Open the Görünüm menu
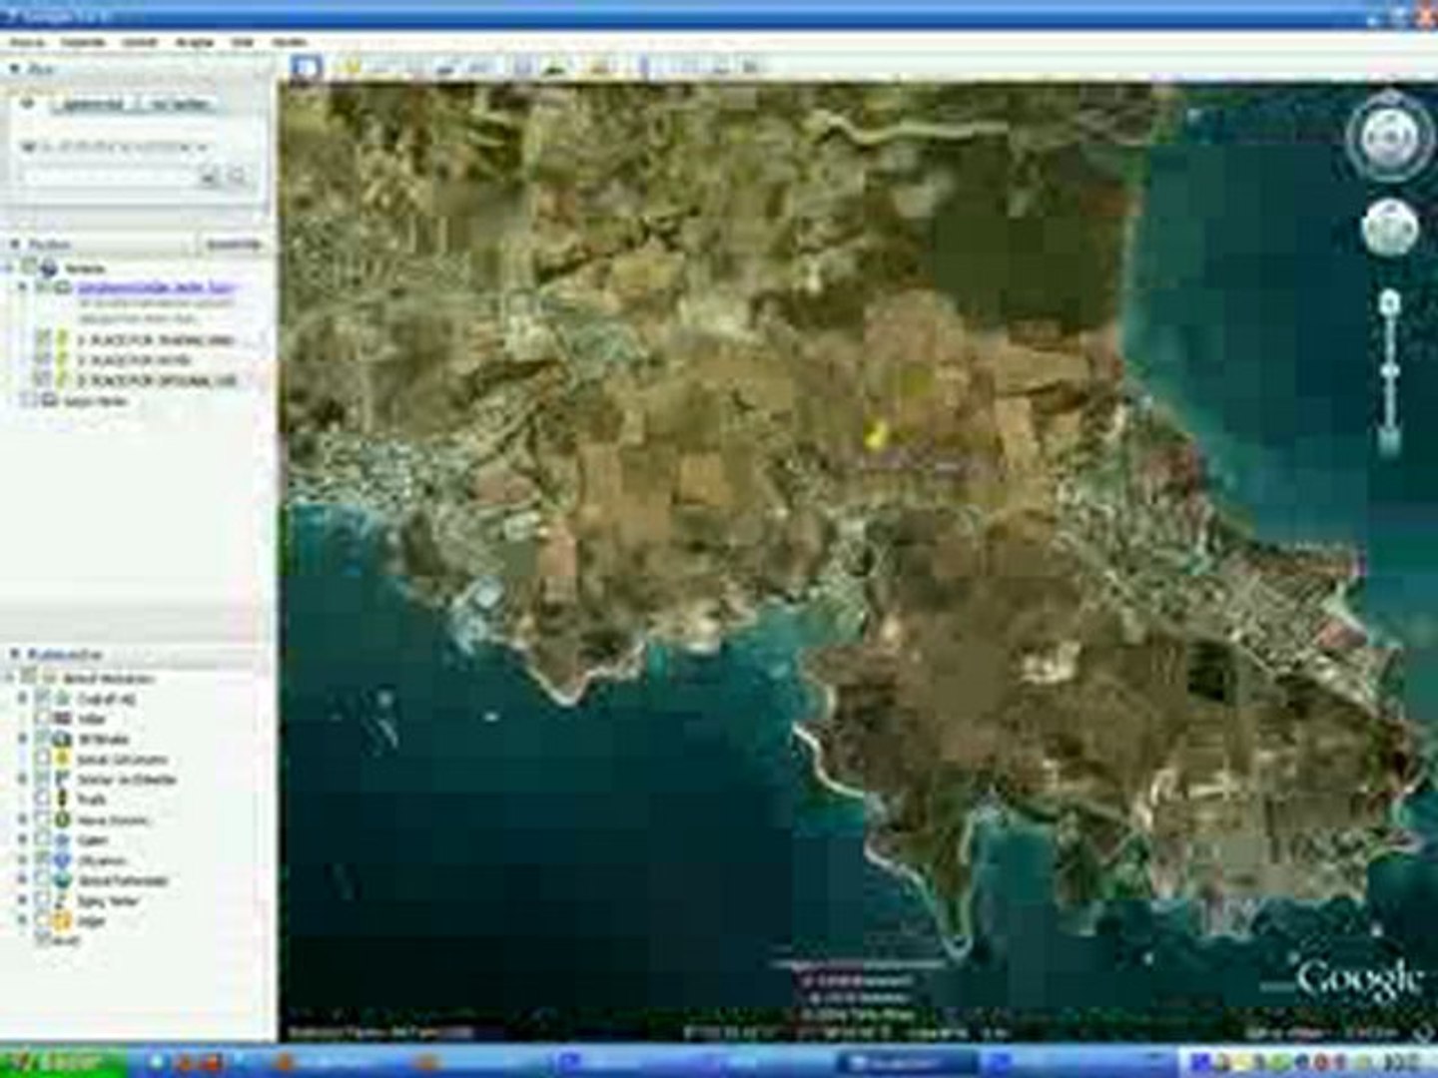 [139, 43]
